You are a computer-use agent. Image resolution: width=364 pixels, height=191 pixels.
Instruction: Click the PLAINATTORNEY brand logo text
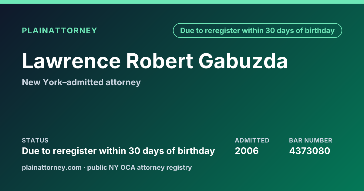pyautogui.click(x=59, y=31)
